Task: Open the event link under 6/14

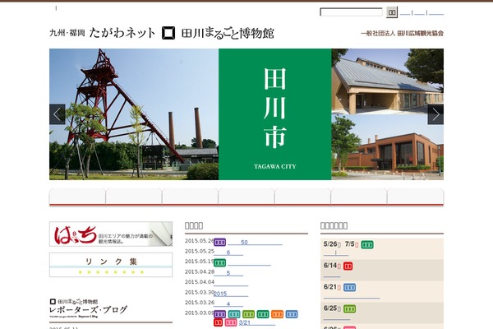Action: pos(332,275)
